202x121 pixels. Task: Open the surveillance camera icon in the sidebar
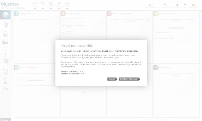[5, 43]
